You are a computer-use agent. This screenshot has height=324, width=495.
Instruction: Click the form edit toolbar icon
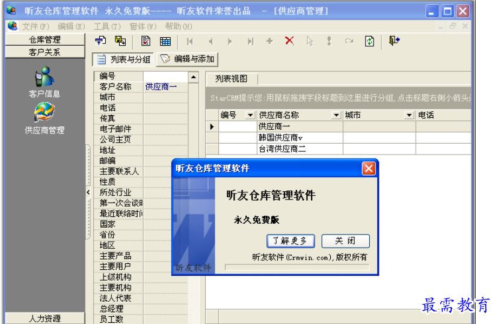(x=146, y=41)
